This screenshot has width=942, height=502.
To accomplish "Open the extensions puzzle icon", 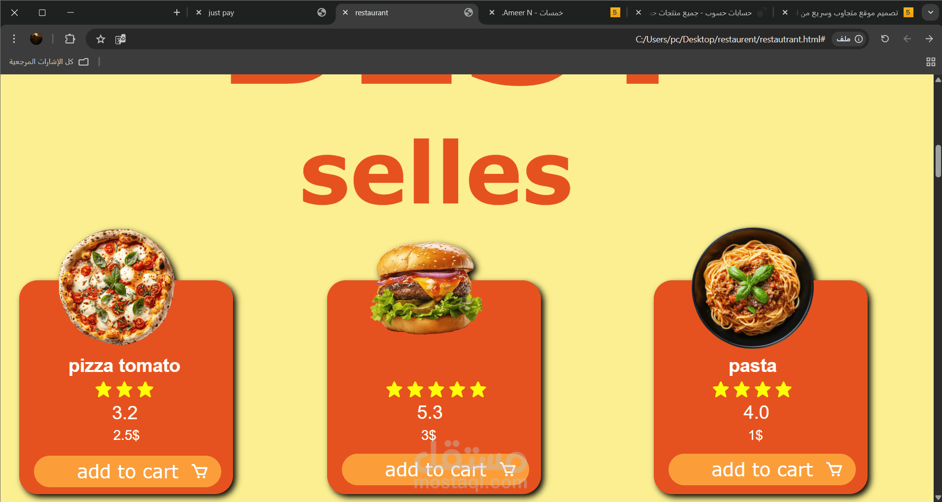I will pos(70,39).
